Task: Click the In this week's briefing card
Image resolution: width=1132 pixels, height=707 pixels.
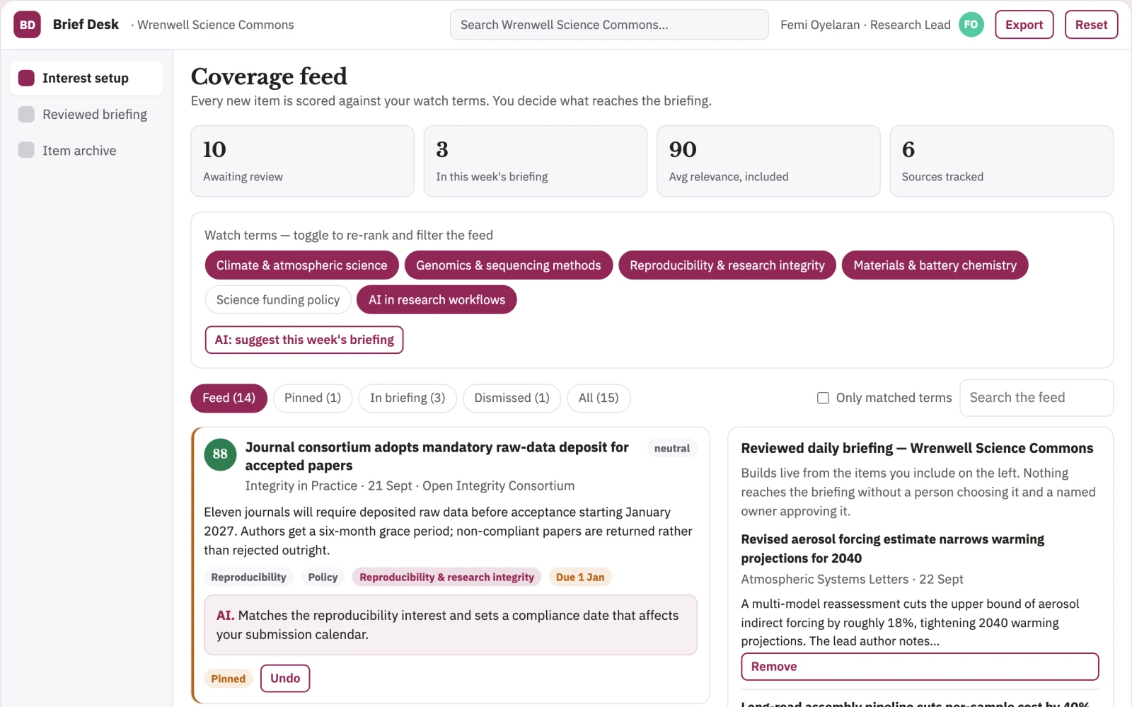Action: pyautogui.click(x=536, y=161)
